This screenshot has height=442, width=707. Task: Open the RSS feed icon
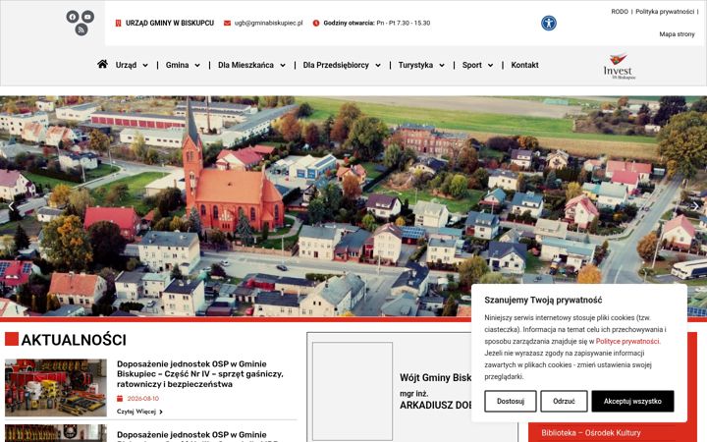click(x=82, y=29)
